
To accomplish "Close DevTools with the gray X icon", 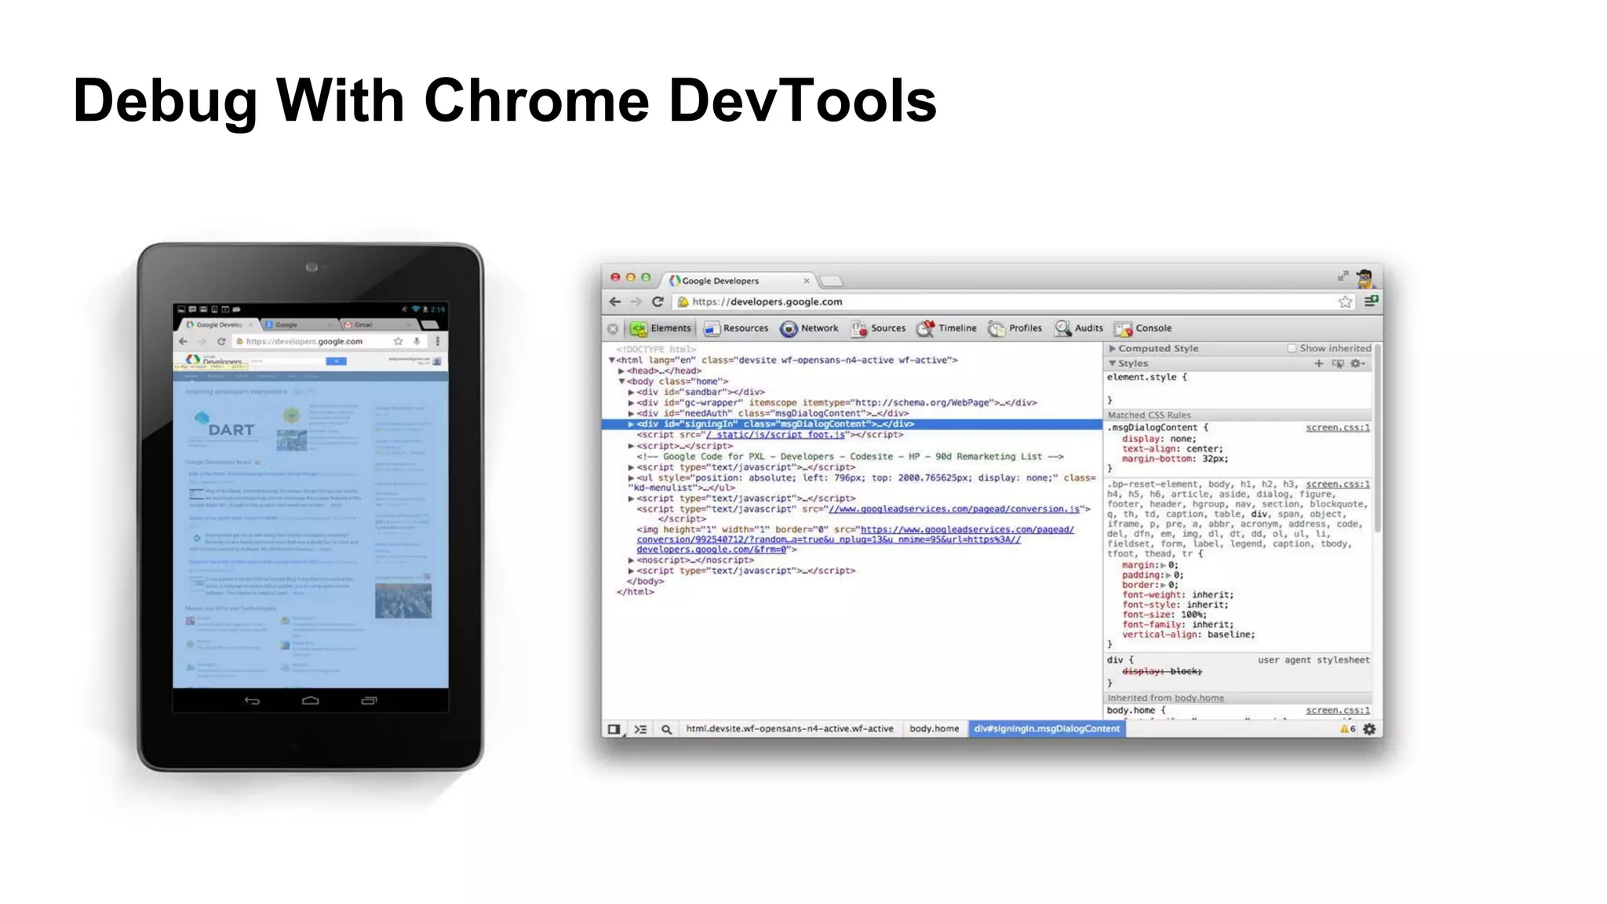I will 613,329.
